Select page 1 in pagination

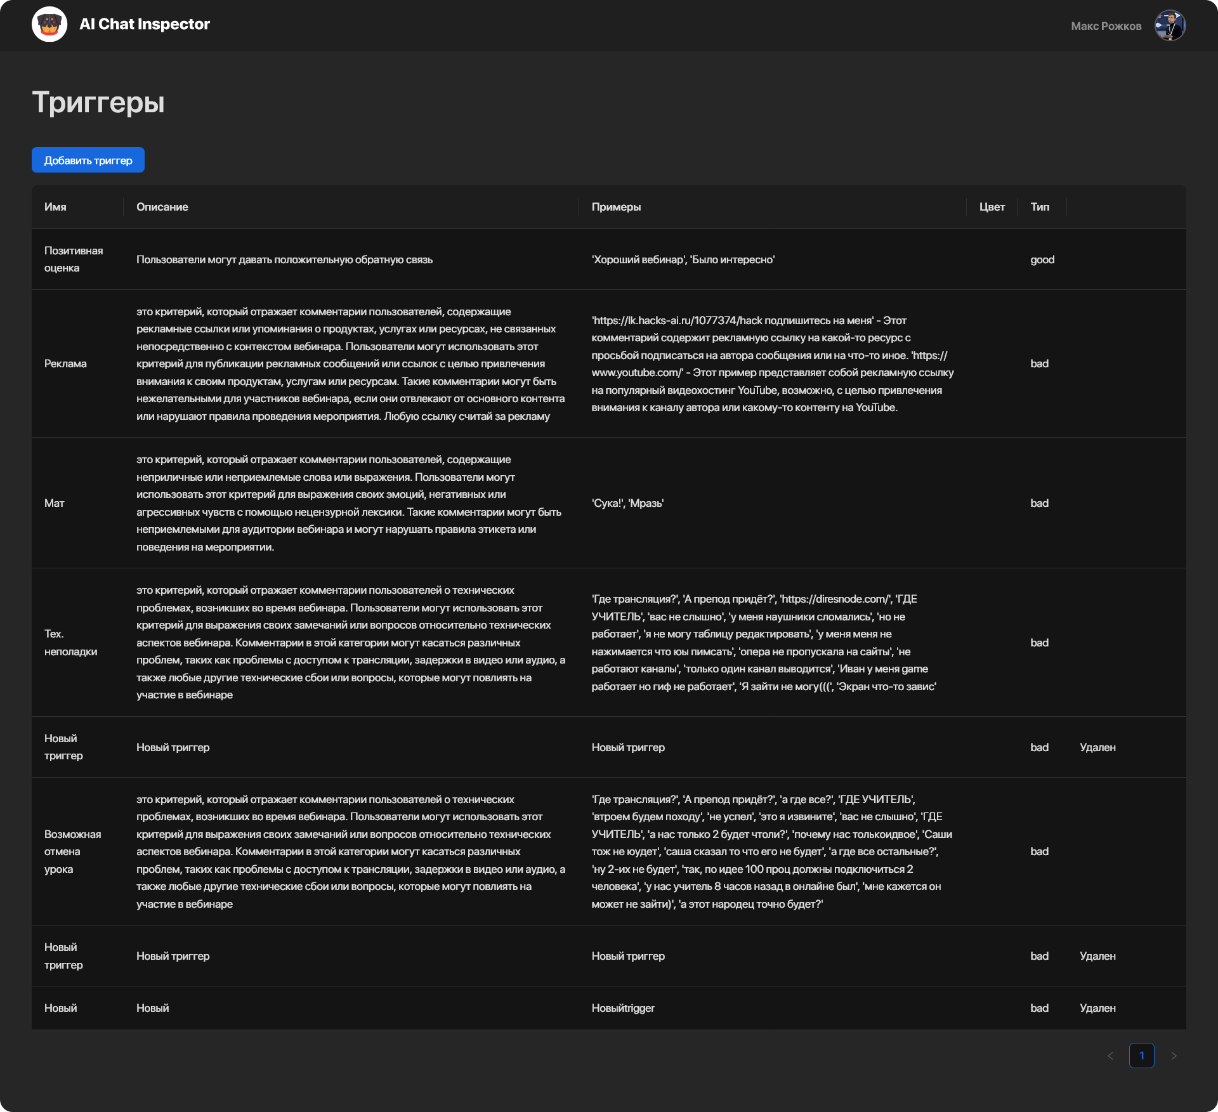[1141, 1056]
